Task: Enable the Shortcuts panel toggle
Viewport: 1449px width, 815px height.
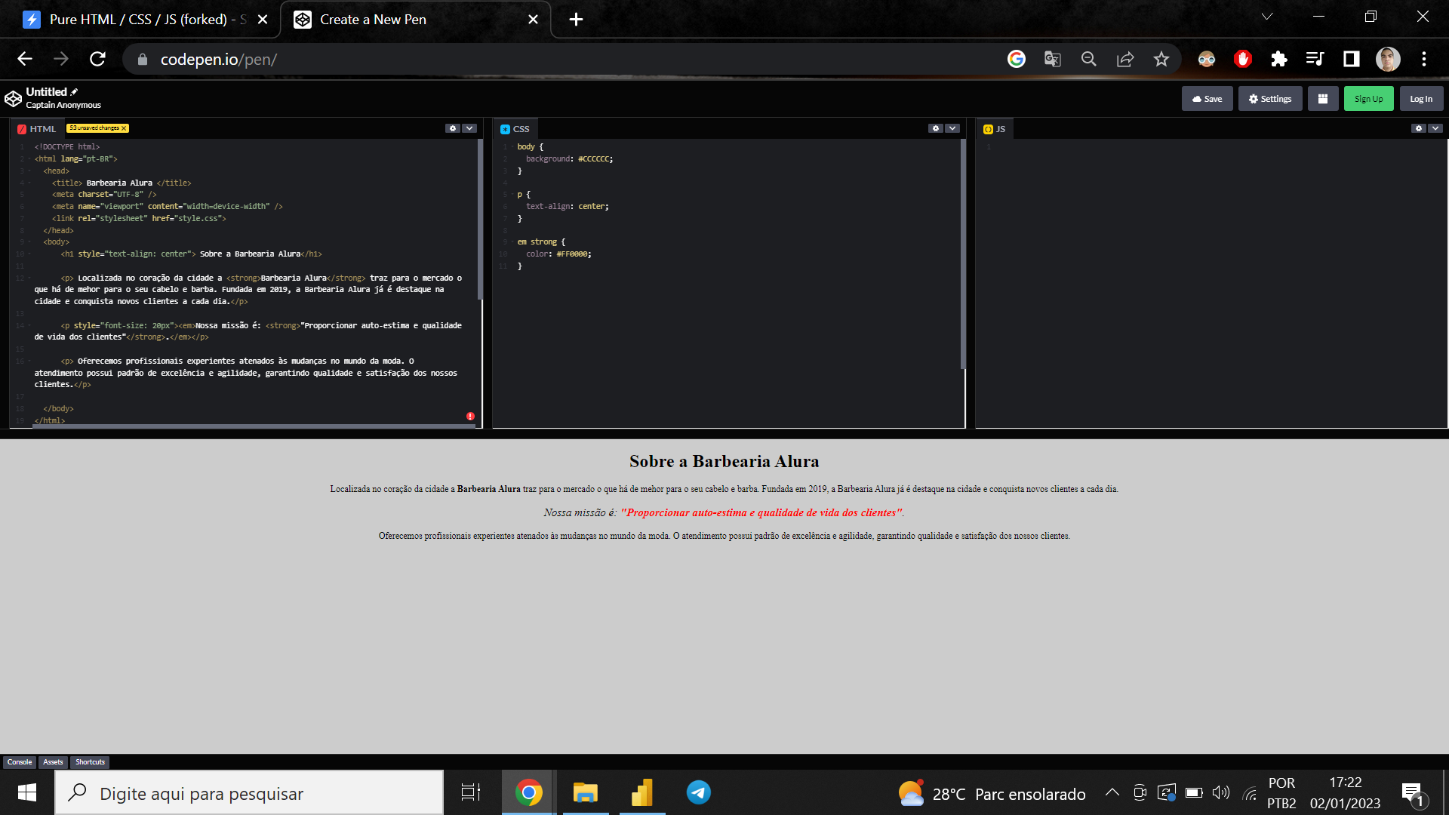Action: point(88,761)
